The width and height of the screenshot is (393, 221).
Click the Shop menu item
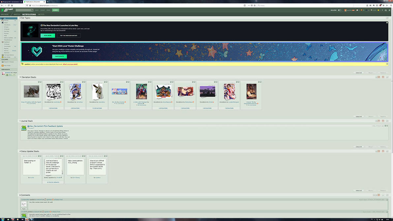(x=37, y=10)
